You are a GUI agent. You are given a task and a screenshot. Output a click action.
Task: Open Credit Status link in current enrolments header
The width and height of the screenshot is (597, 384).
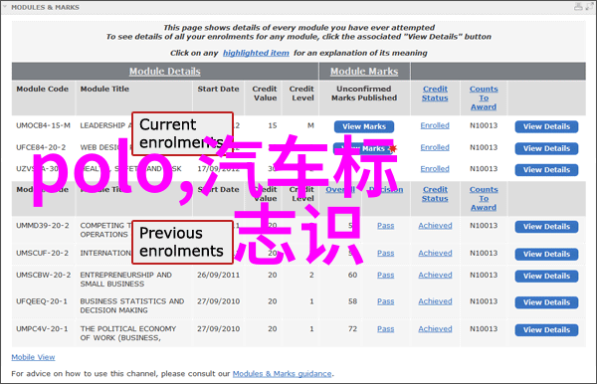[435, 94]
